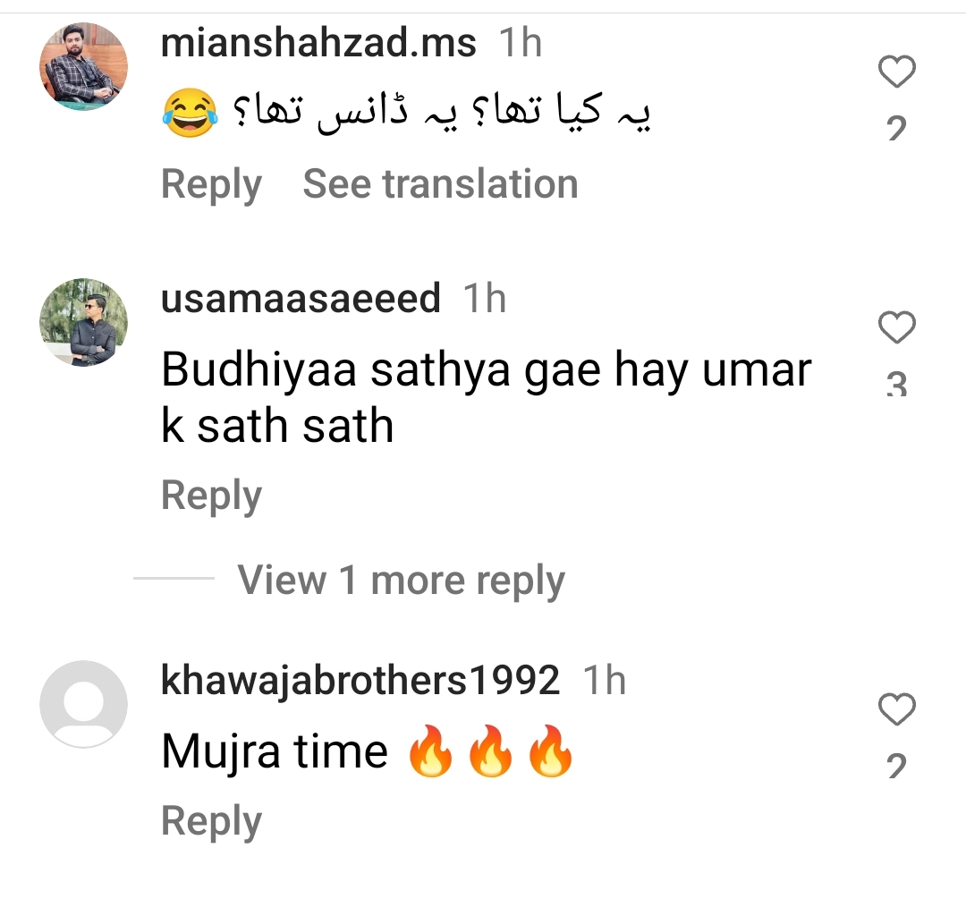Open mianshahzad.ms profile picture
966x899 pixels.
pos(84,66)
